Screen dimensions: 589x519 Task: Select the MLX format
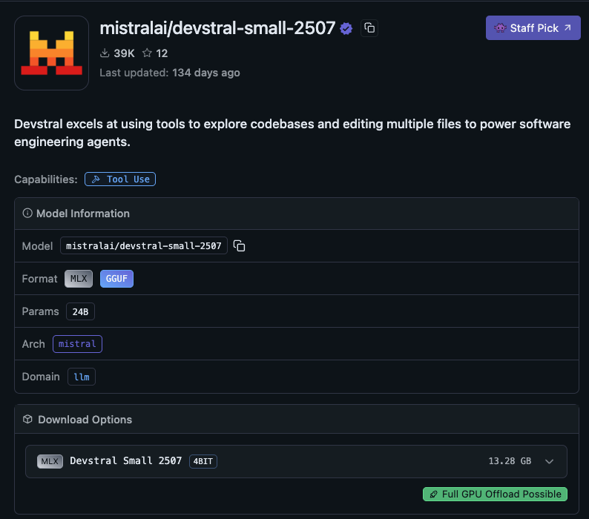79,279
